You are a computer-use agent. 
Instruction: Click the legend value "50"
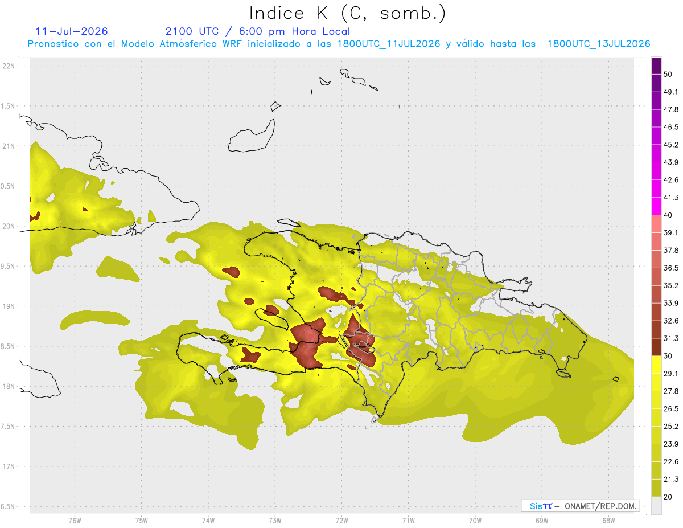pyautogui.click(x=668, y=74)
